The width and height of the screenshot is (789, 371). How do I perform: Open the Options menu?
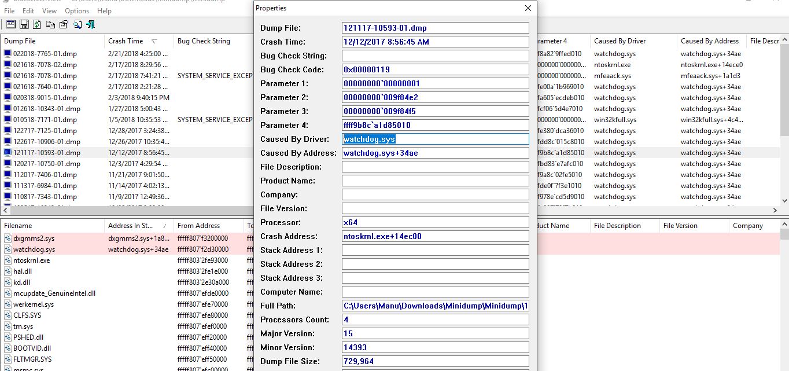coord(77,11)
